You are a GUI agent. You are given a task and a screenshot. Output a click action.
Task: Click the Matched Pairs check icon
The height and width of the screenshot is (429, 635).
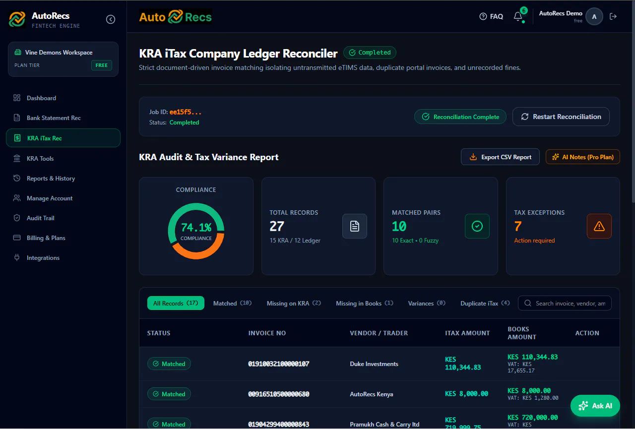477,226
